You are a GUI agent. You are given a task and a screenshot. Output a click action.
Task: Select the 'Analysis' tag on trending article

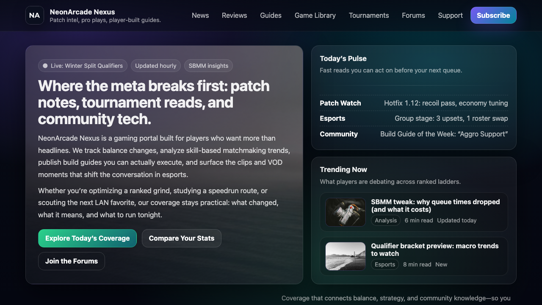click(x=385, y=220)
